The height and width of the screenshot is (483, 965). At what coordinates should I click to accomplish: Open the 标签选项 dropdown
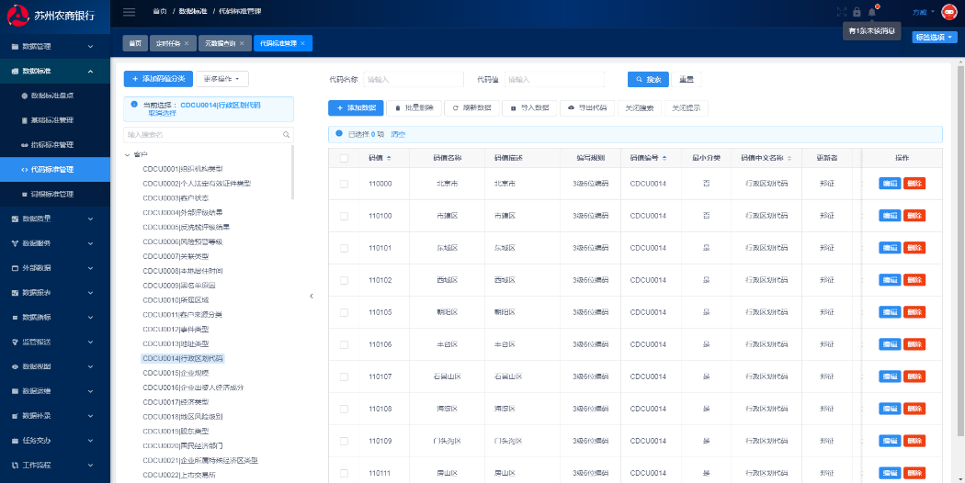pyautogui.click(x=935, y=37)
